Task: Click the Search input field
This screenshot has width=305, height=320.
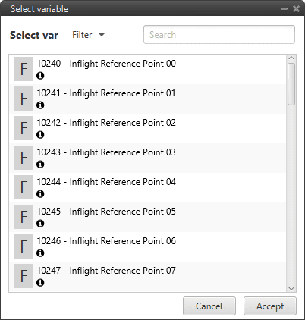Action: pyautogui.click(x=219, y=35)
